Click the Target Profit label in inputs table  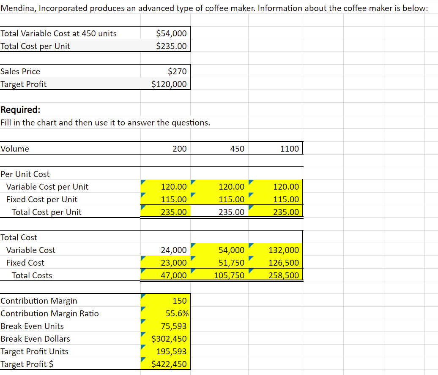[24, 84]
